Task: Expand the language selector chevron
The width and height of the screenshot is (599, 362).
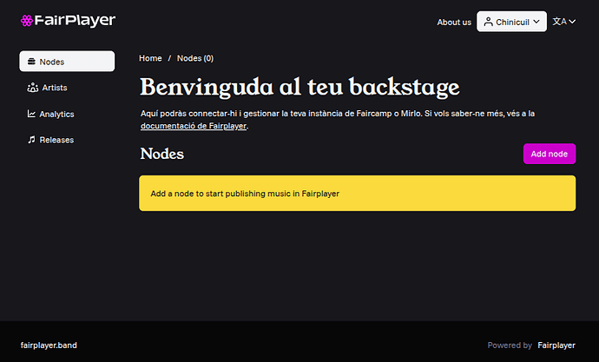Action: (x=572, y=22)
